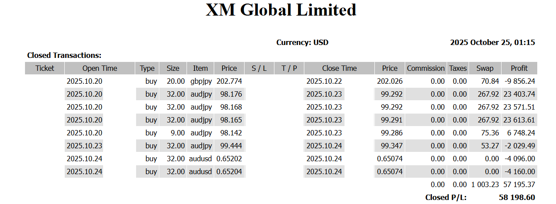Click the Size column header
This screenshot has height=204, width=556.
pos(173,68)
